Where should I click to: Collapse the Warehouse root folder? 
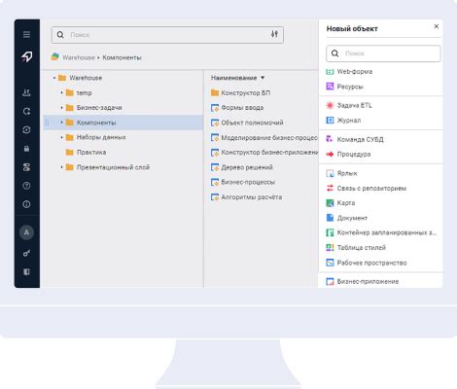click(x=54, y=78)
